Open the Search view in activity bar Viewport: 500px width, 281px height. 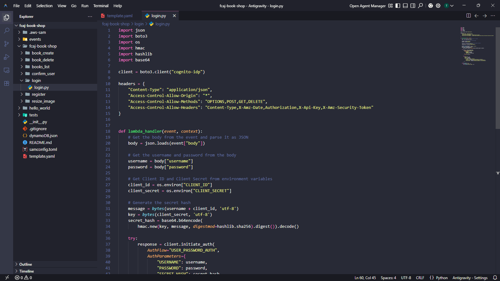tap(7, 31)
